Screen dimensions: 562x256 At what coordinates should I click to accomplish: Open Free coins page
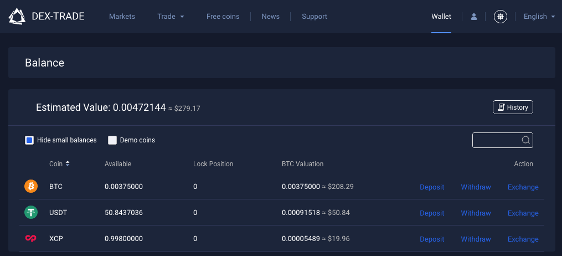223,17
